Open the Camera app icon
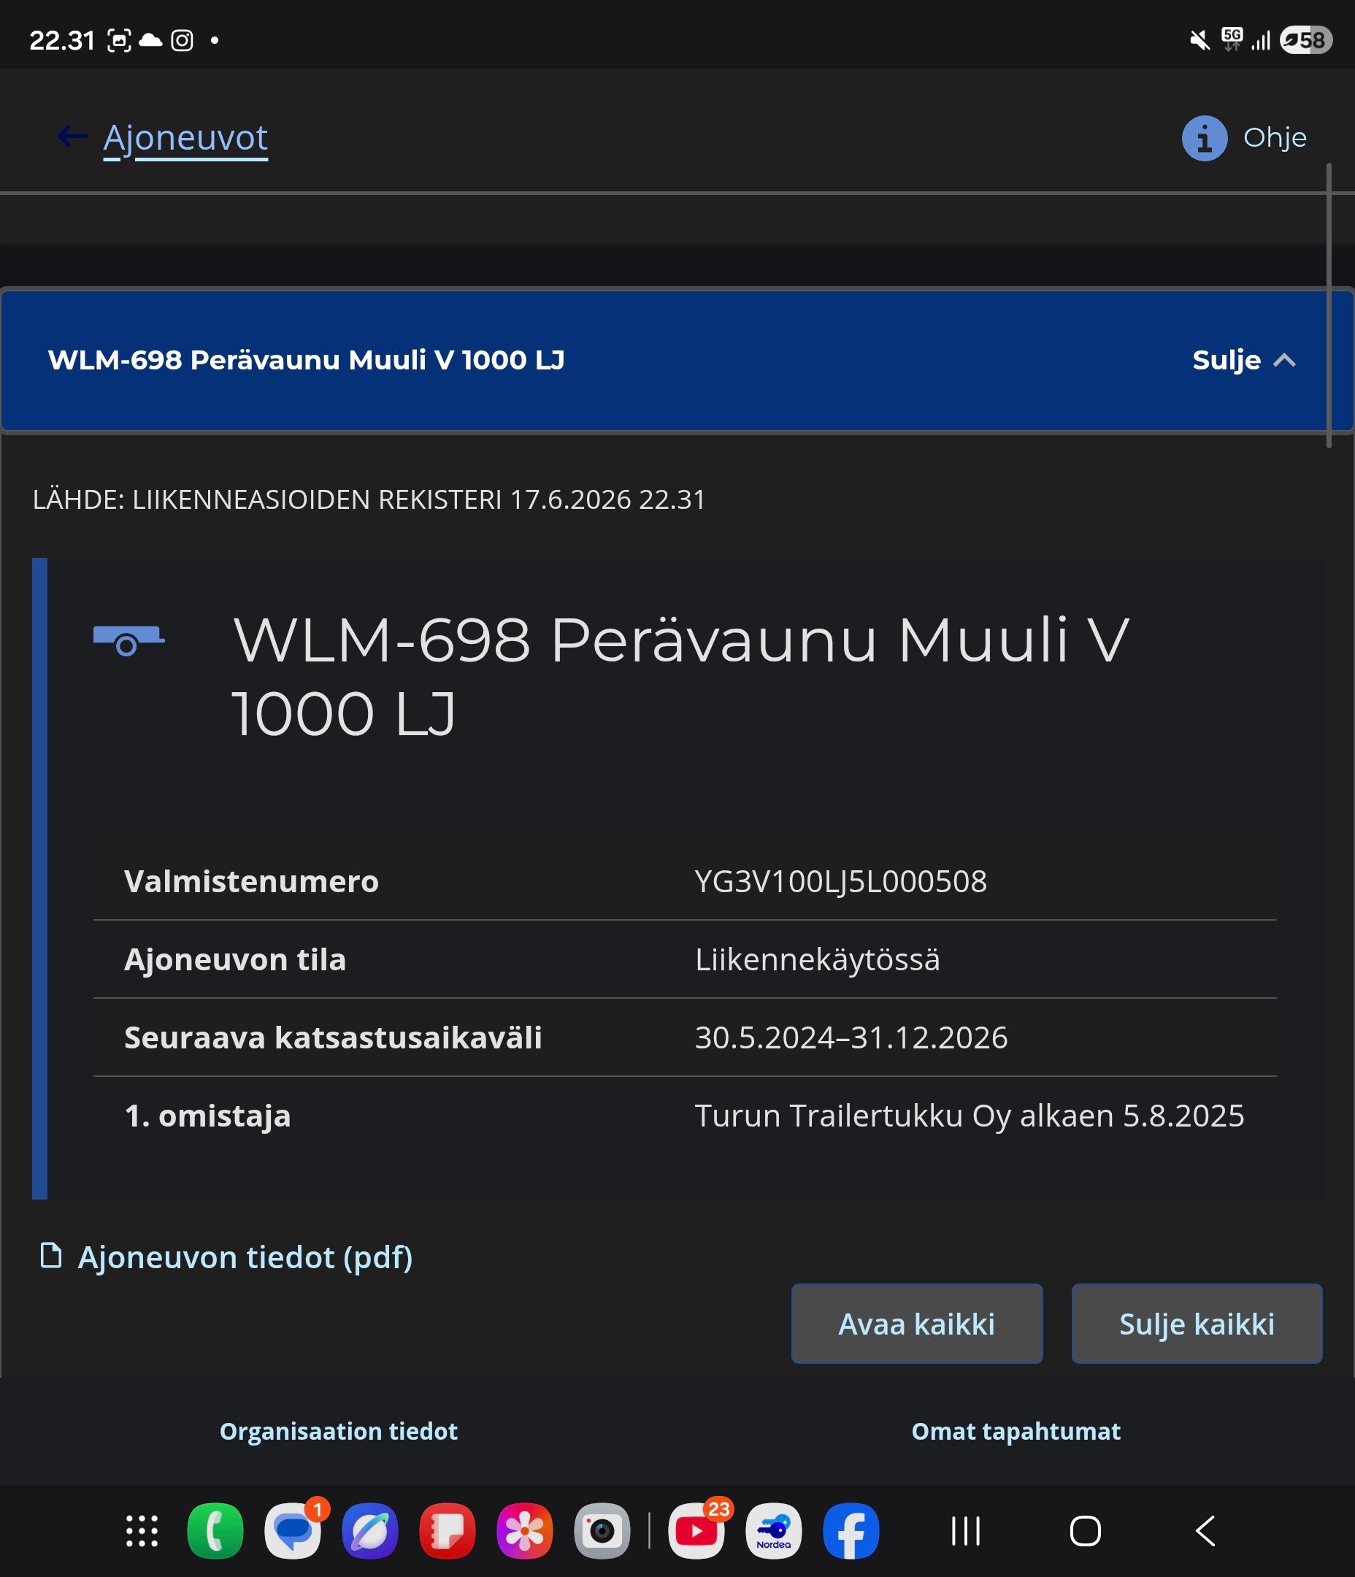Image resolution: width=1355 pixels, height=1577 pixels. pos(602,1530)
